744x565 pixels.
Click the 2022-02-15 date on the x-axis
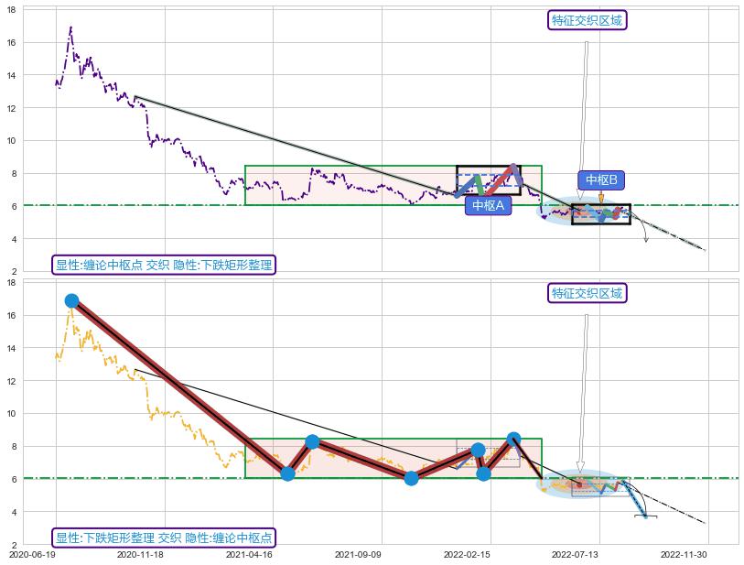(x=467, y=554)
